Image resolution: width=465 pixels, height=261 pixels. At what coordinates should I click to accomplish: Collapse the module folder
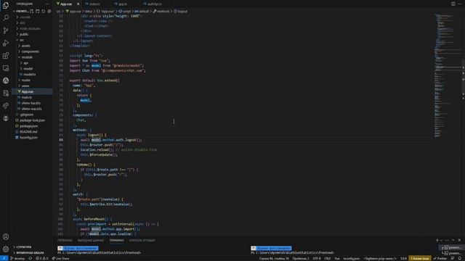[33, 57]
